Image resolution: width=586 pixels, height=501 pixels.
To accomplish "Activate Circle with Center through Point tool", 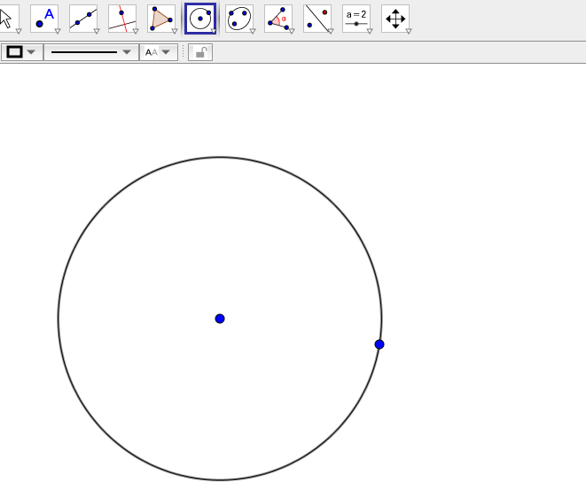I will coord(200,18).
